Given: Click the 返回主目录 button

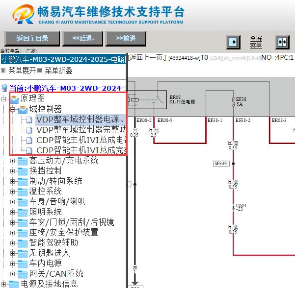Looking at the screenshot, I should click(x=32, y=39).
